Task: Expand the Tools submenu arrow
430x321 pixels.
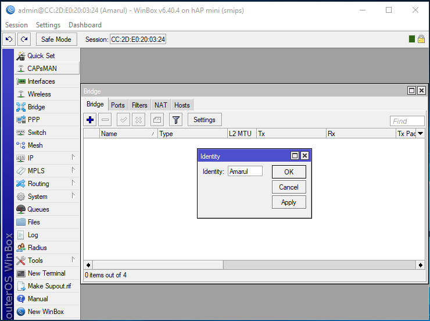Action: [73, 259]
